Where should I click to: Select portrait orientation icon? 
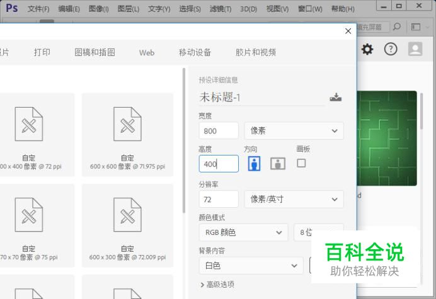[x=254, y=164]
